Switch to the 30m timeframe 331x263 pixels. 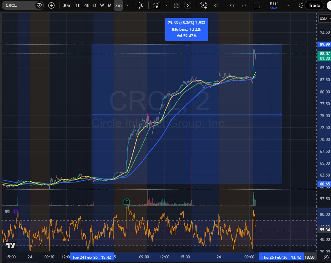click(x=67, y=5)
